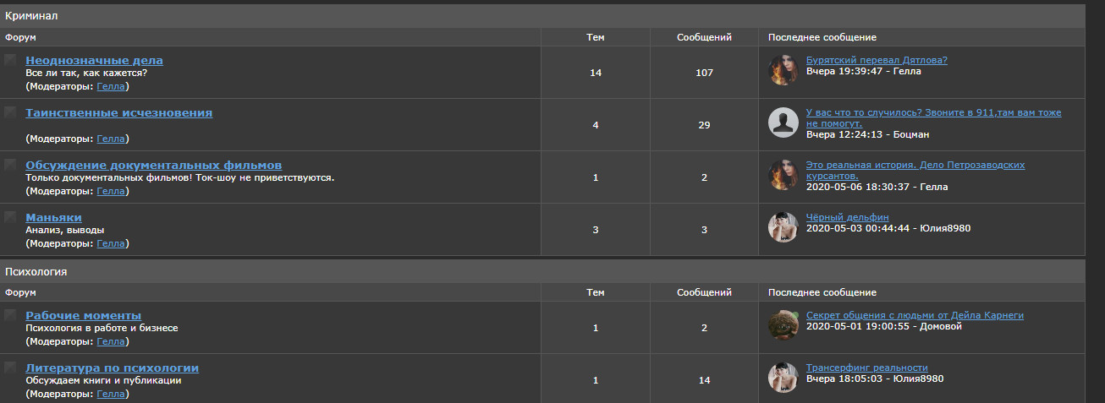1105x403 pixels.
Task: Open the Неоднозначные дела forum
Action: pos(94,60)
